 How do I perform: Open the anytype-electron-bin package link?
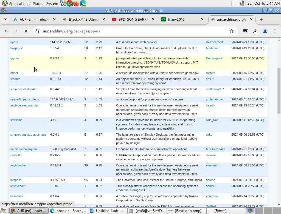click(24, 105)
